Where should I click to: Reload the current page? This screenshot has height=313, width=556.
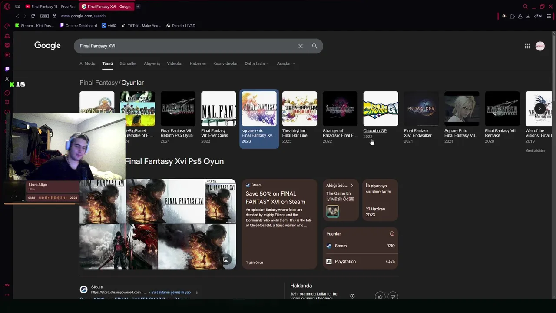point(33,16)
